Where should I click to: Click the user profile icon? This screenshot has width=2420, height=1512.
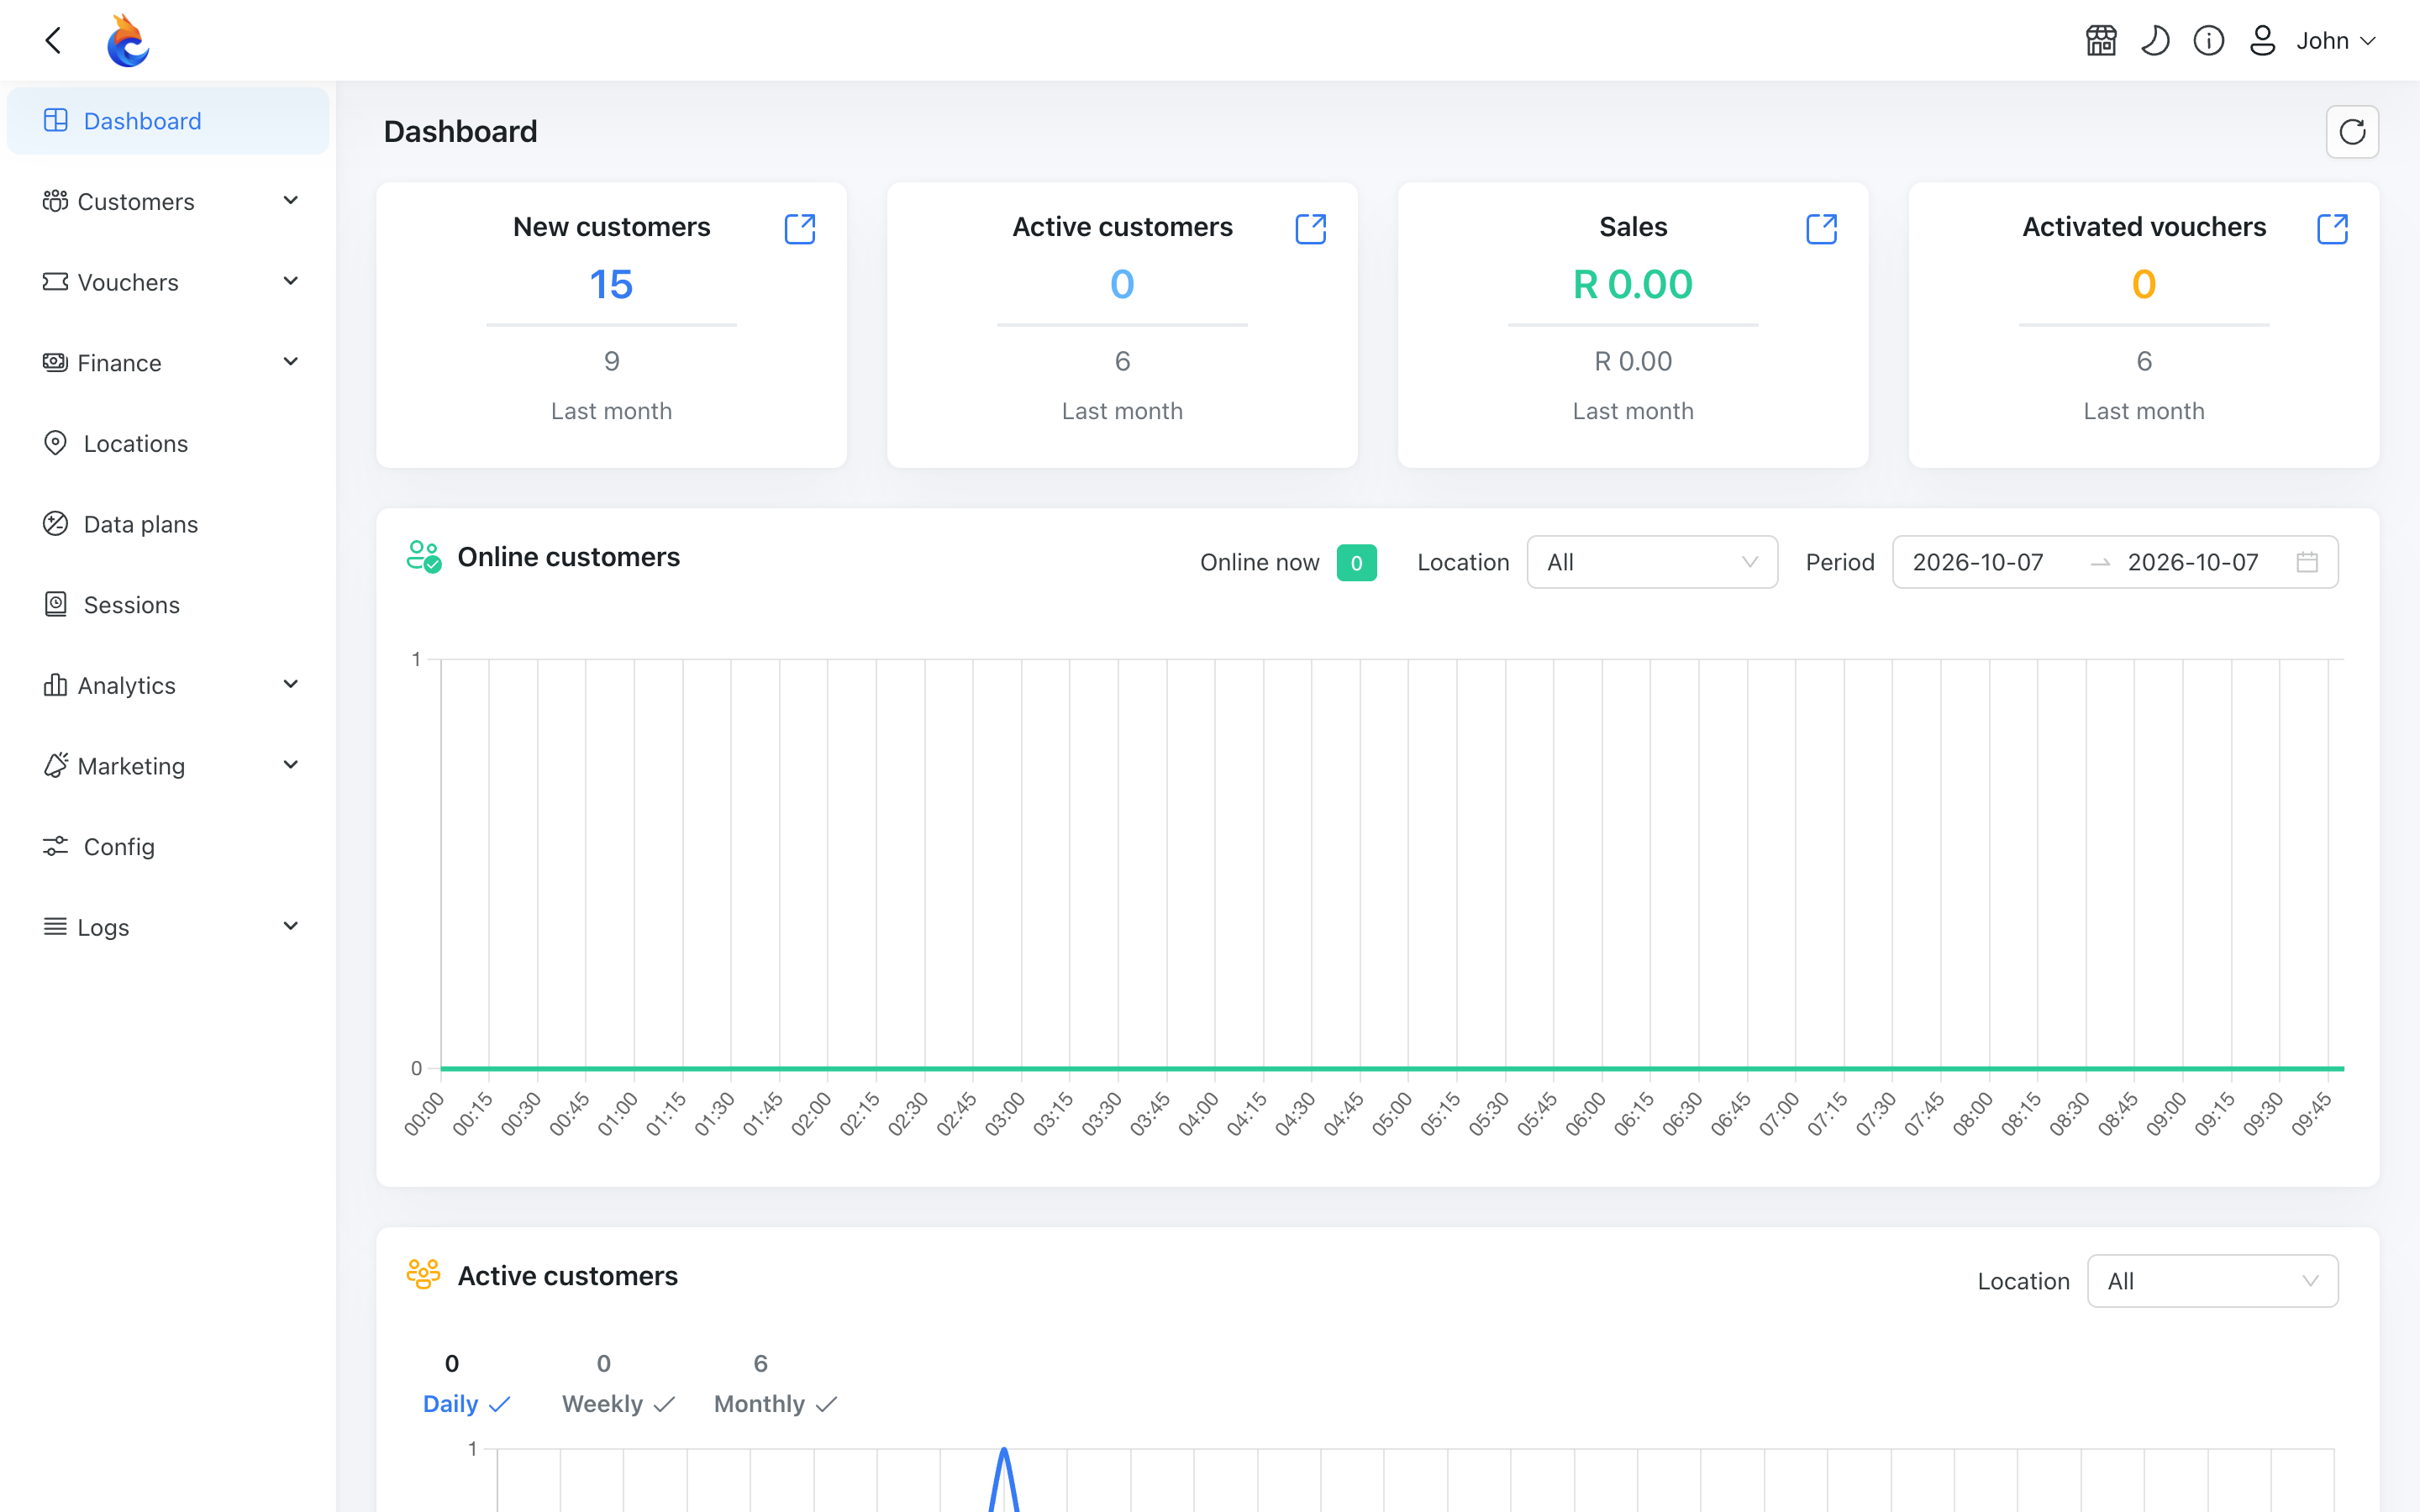[2263, 41]
